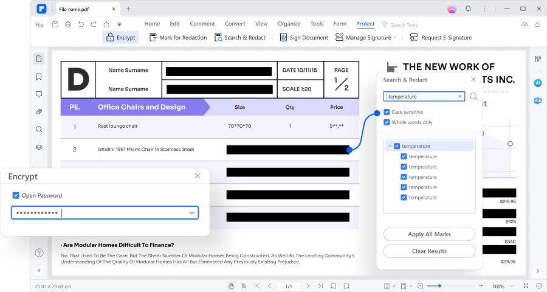Screen dimensions: 547x292
Task: Uncheck the fourth child temperature result
Action: (404, 187)
